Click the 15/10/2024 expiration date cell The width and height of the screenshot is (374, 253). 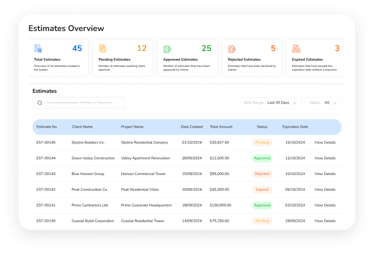tap(295, 143)
